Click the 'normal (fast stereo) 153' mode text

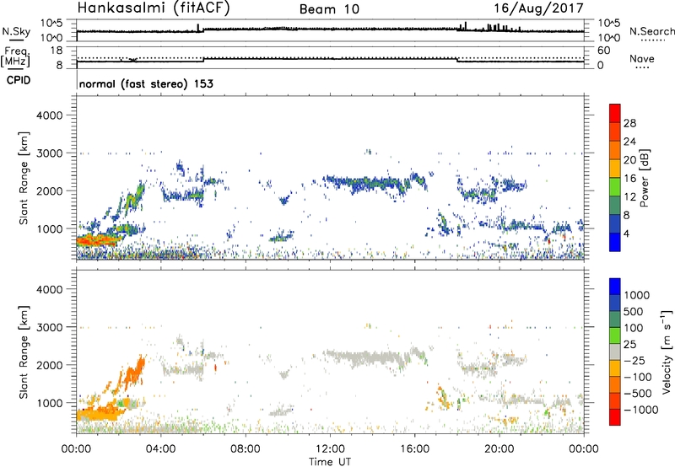point(146,83)
